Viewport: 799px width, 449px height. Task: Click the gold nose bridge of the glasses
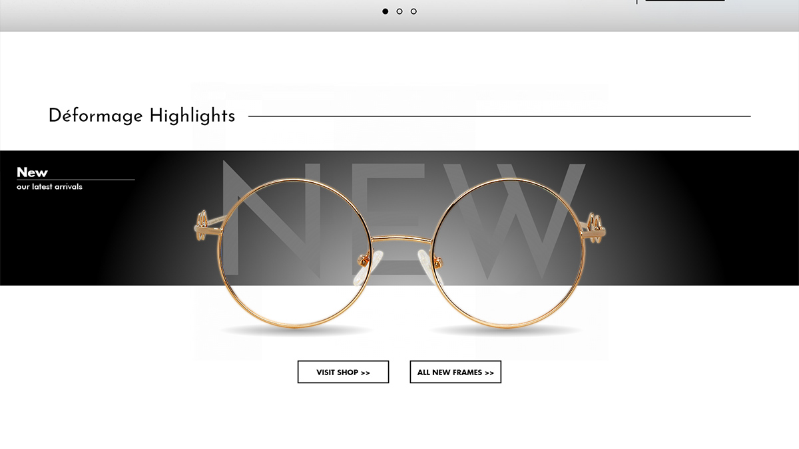(x=401, y=238)
